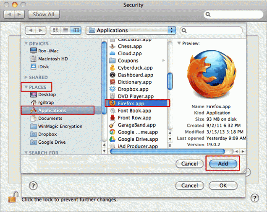Switch to icon view
The width and height of the screenshot is (267, 212).
(55, 31)
